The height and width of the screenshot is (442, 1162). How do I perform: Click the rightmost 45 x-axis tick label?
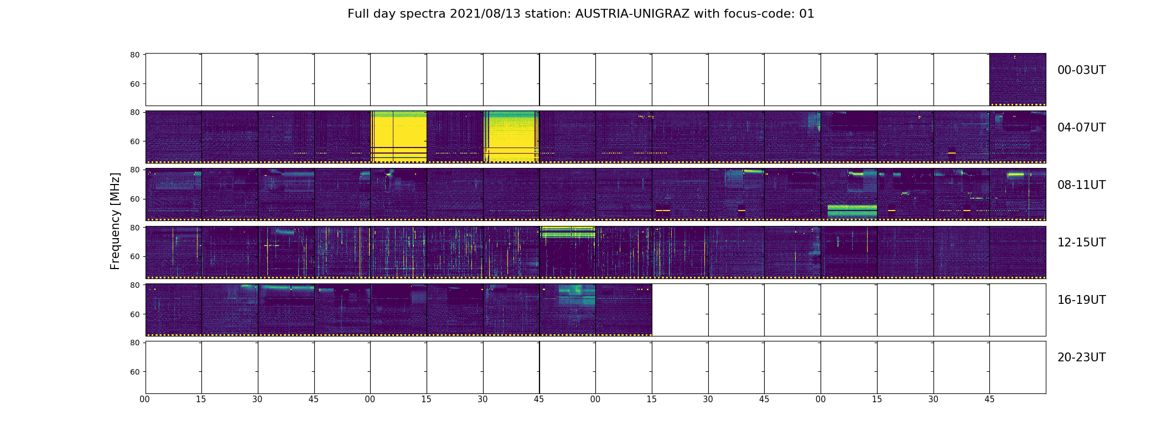point(989,399)
